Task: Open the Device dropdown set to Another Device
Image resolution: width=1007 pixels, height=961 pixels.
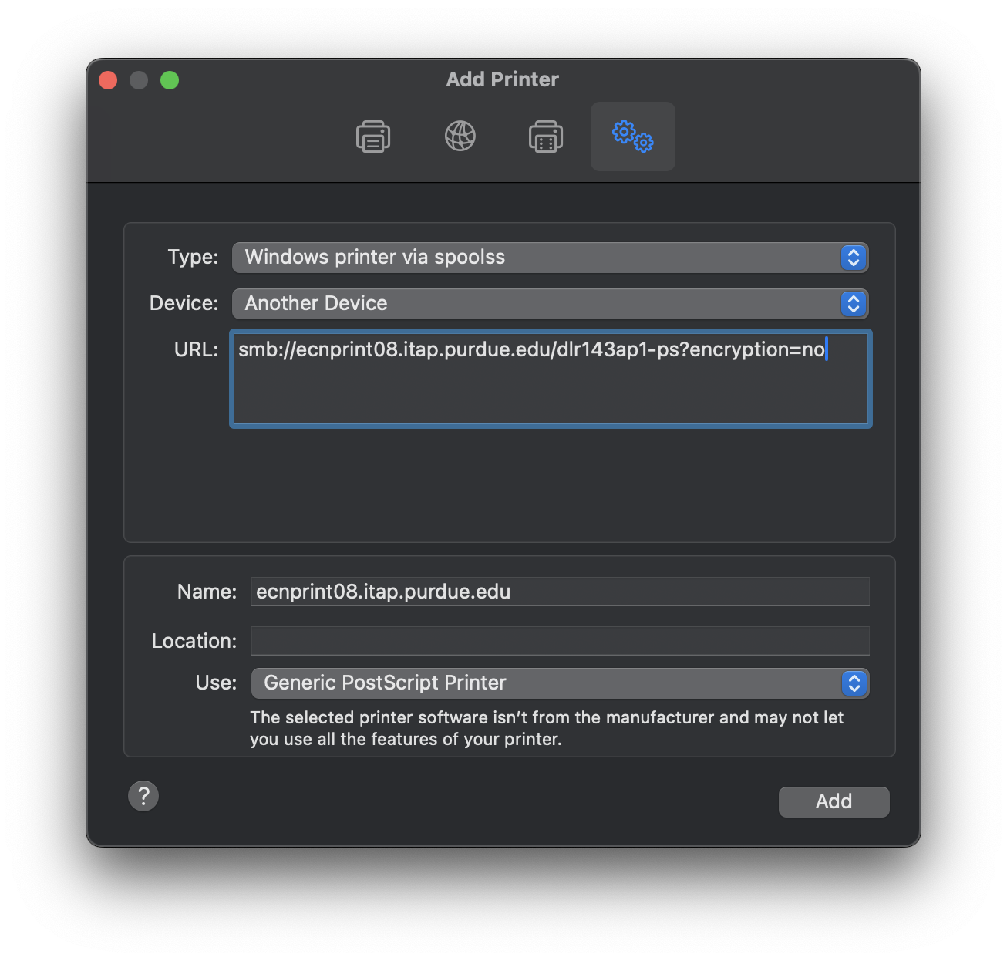Action: (x=550, y=304)
